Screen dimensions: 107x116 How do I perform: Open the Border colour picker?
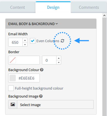(x=24, y=60)
